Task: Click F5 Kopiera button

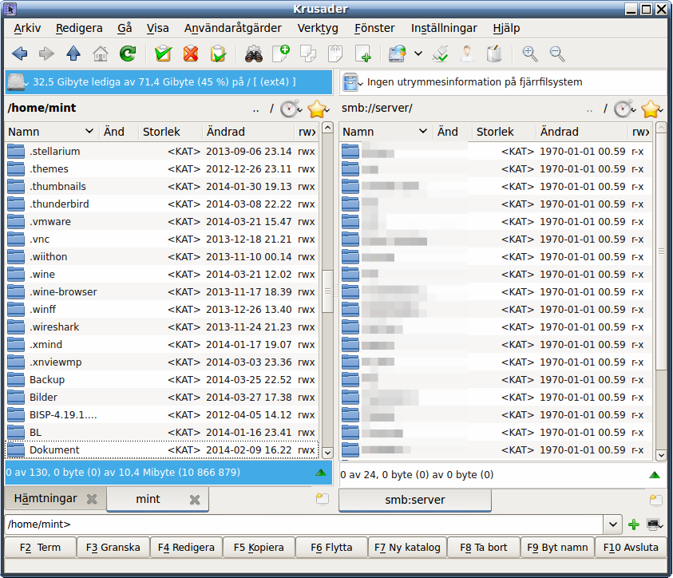Action: tap(259, 548)
